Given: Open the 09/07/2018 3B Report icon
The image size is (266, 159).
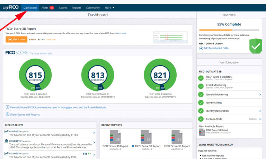Looking at the screenshot, I should point(177,136).
